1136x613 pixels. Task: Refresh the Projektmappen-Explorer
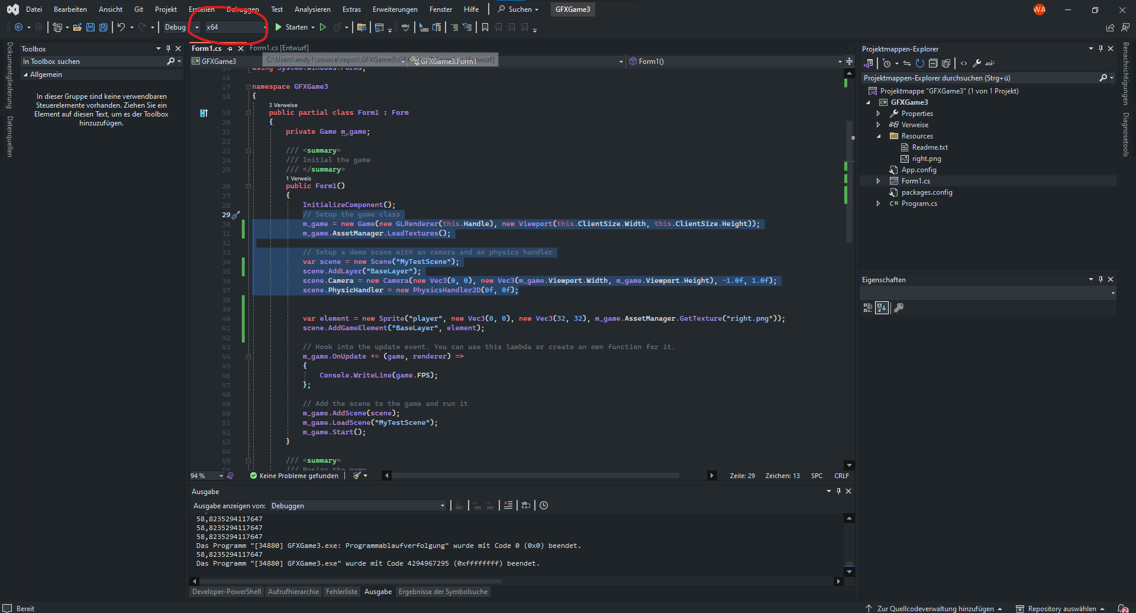tap(920, 63)
